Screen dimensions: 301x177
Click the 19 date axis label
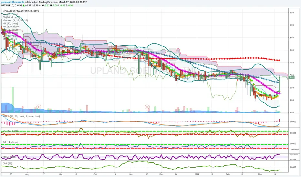pos(115,174)
